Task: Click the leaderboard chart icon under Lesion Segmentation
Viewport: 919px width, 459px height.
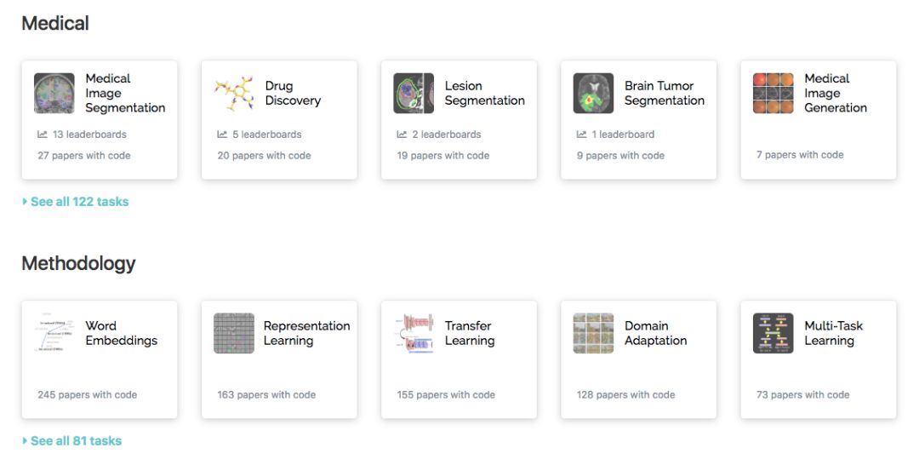Action: coord(402,135)
